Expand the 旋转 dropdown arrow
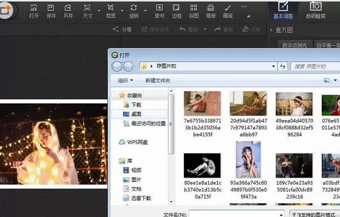 [145, 11]
